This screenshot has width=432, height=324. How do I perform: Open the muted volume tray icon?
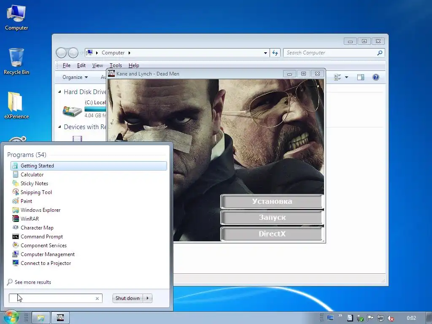pos(390,318)
